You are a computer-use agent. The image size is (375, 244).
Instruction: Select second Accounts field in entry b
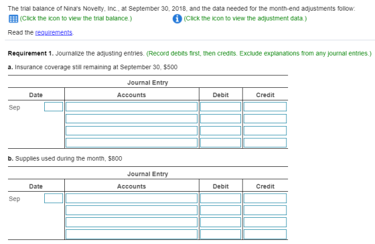click(x=131, y=210)
